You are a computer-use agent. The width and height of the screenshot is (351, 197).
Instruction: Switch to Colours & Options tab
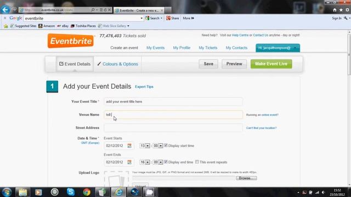coord(117,64)
